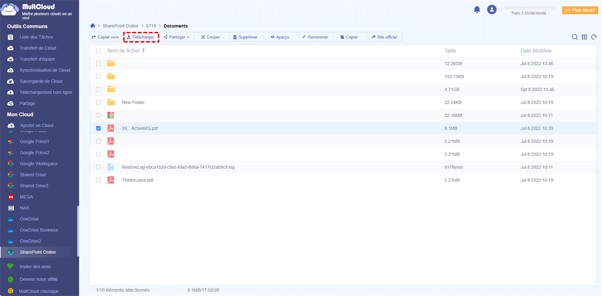
Task: Select OneDrive cloud
Action: click(29, 219)
